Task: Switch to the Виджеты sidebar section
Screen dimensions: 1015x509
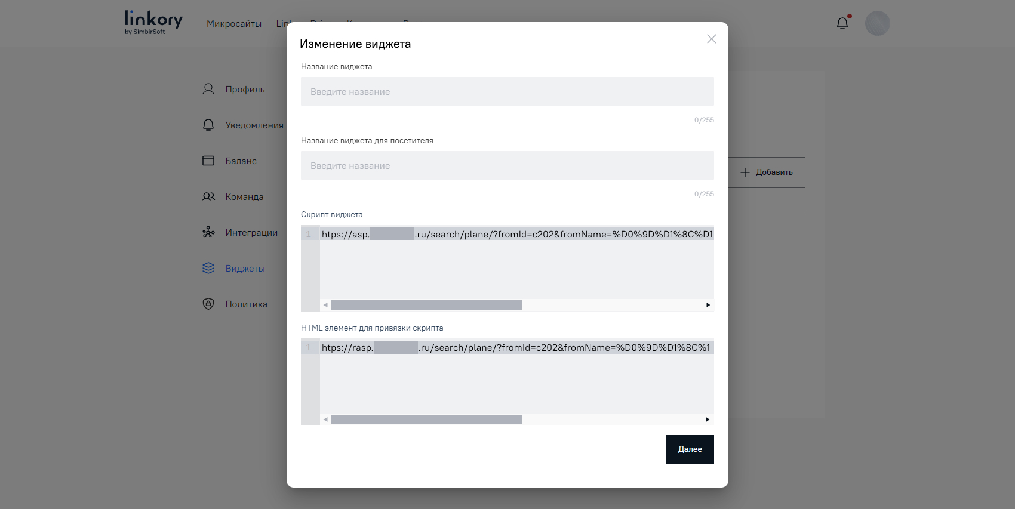Action: 245,268
